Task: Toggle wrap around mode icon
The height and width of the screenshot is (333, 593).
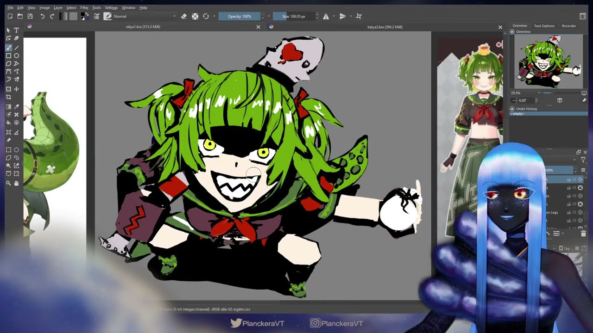Action: click(x=359, y=16)
